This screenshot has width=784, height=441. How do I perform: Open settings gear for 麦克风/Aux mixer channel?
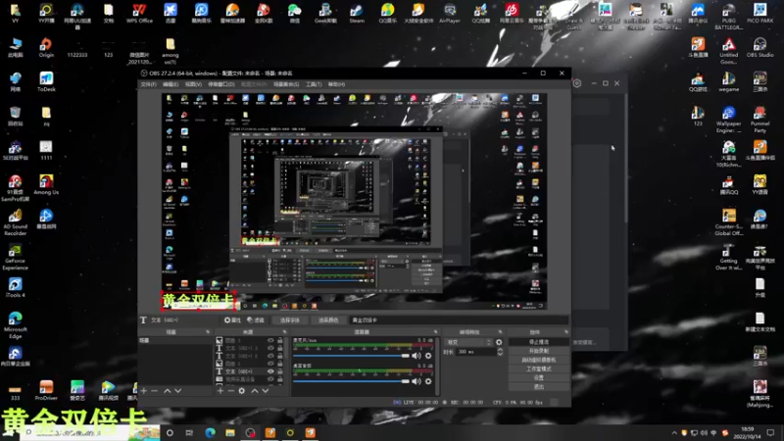pos(428,356)
